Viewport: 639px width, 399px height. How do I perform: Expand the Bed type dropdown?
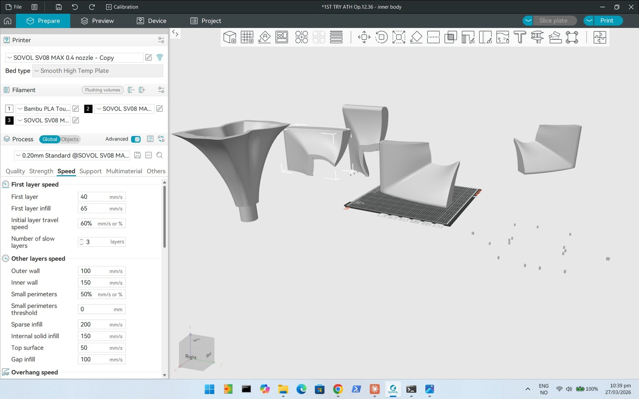pos(98,71)
